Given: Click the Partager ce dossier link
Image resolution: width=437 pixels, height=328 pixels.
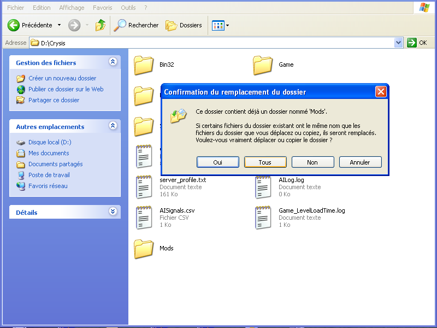Looking at the screenshot, I should click(54, 100).
